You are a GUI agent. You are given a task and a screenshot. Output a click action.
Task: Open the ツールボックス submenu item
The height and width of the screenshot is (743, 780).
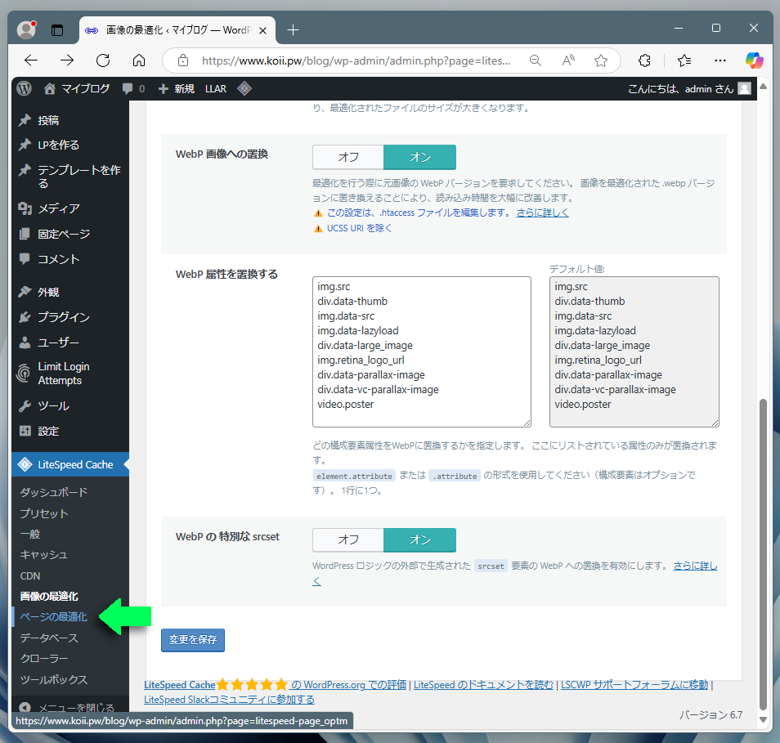coord(54,679)
